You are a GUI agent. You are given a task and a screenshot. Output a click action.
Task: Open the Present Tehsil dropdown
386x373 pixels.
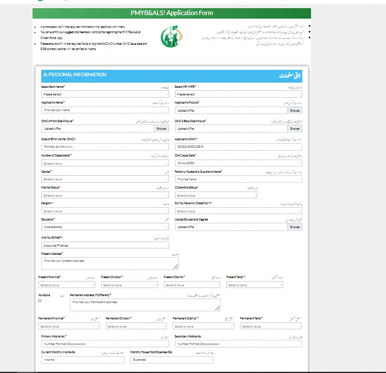(255, 285)
